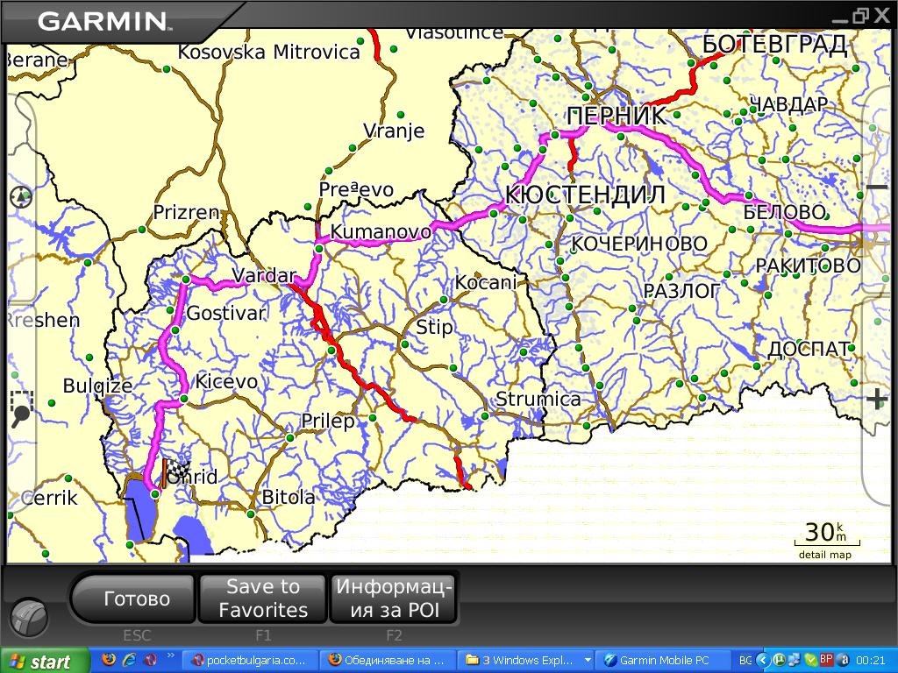
Task: Activate the zoom-to-area magnifier tool
Action: pos(22,408)
